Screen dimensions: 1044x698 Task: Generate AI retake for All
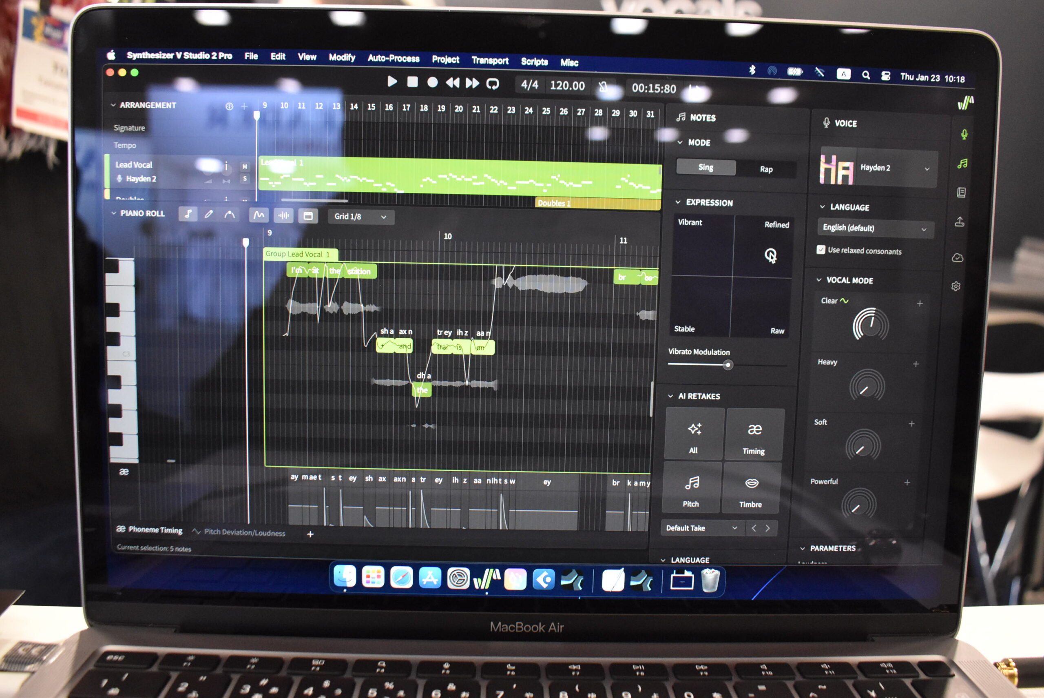point(694,434)
